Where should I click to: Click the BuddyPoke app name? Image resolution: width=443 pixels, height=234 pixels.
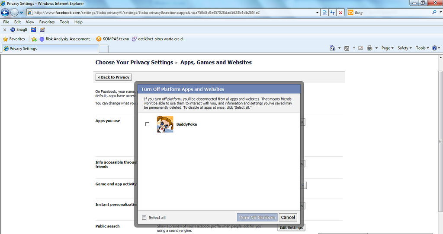tap(187, 124)
